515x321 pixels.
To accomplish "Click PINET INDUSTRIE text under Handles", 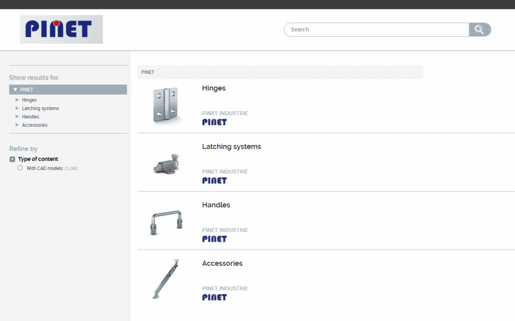I will click(225, 230).
